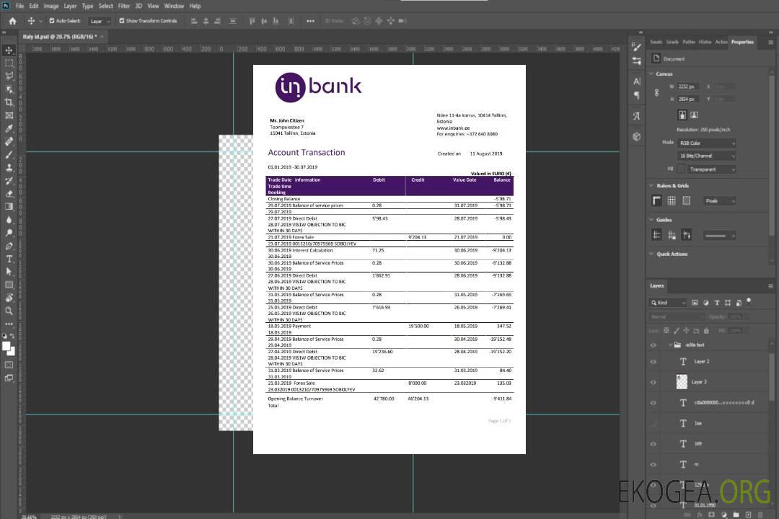Image resolution: width=779 pixels, height=519 pixels.
Task: Click the foreground color swatch
Action: [x=6, y=347]
